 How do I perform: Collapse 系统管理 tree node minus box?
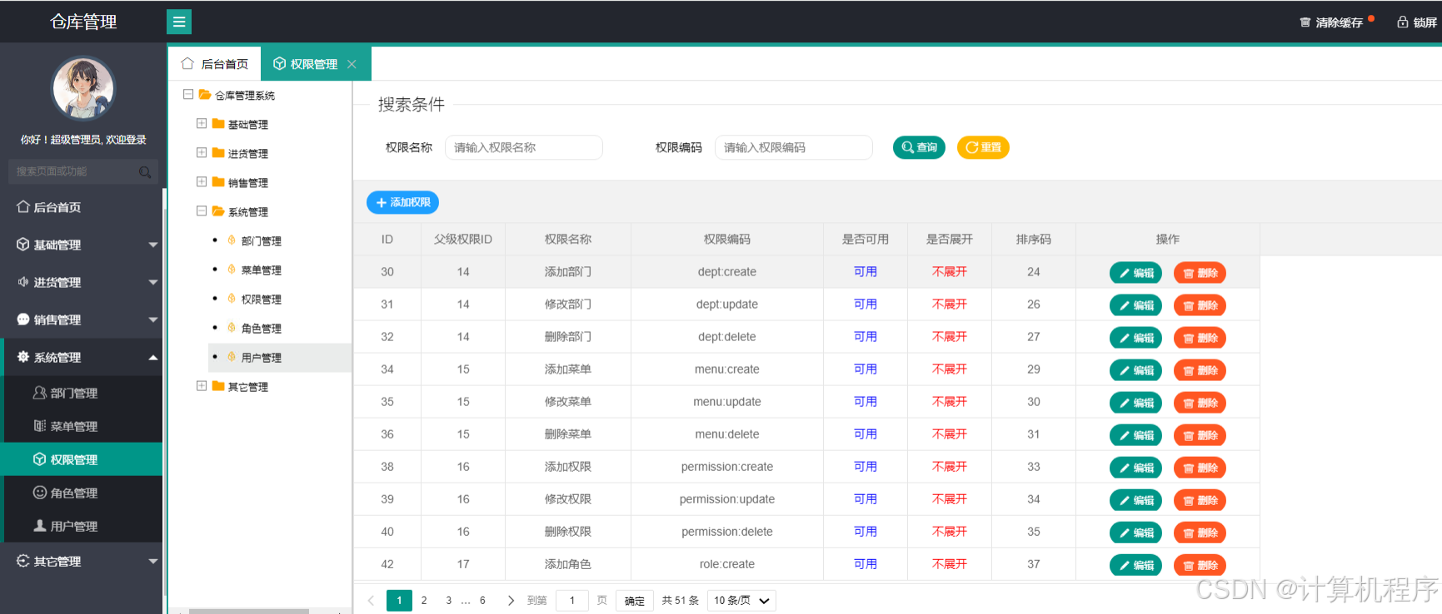[x=202, y=210]
